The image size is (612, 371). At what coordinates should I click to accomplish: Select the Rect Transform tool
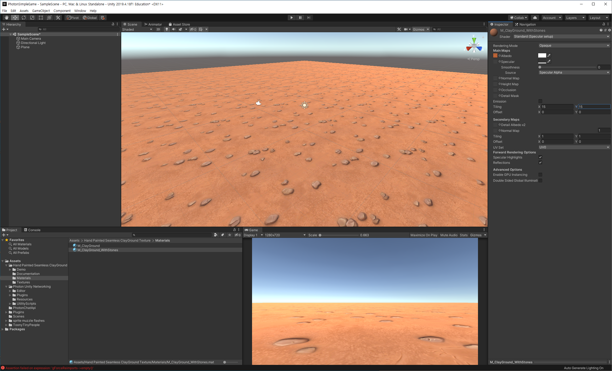[41, 18]
